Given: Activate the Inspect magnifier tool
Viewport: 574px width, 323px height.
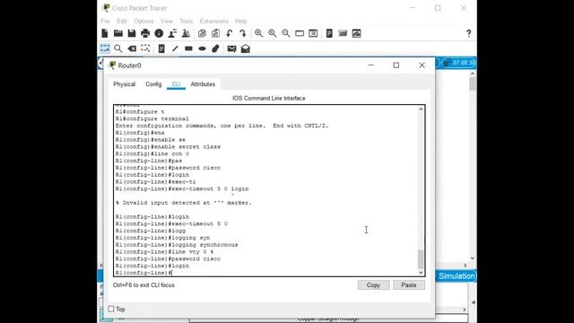Looking at the screenshot, I should coord(117,48).
